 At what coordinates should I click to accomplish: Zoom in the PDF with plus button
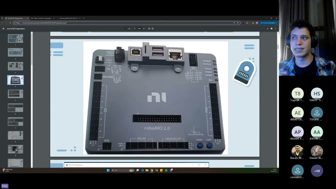tap(144, 29)
